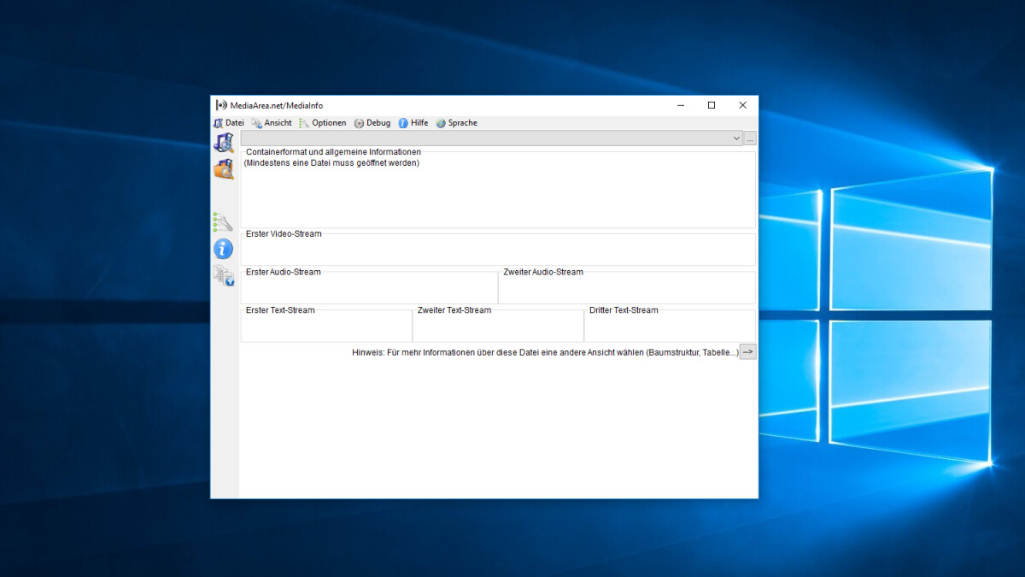Open preferences via the wrench sidebar icon

coord(223,222)
